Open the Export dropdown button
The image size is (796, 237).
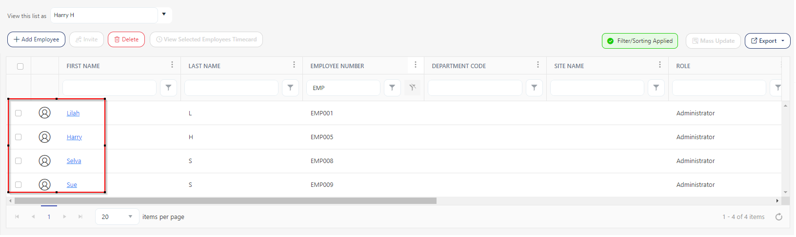click(x=767, y=41)
